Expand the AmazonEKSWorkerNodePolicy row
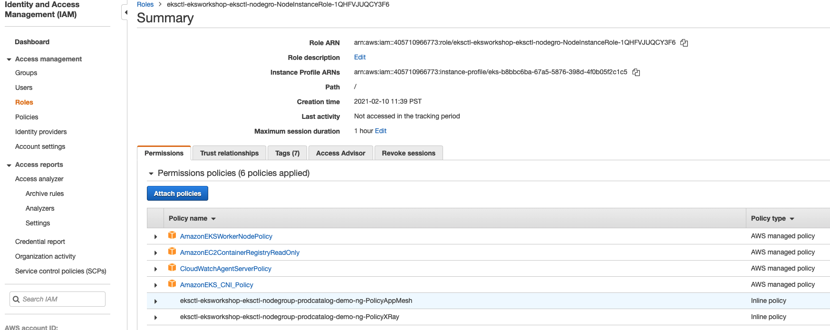This screenshot has height=330, width=830. point(155,236)
